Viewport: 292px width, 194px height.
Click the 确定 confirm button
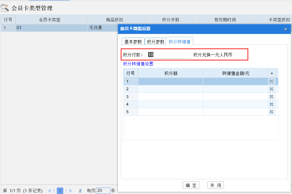click(191, 185)
